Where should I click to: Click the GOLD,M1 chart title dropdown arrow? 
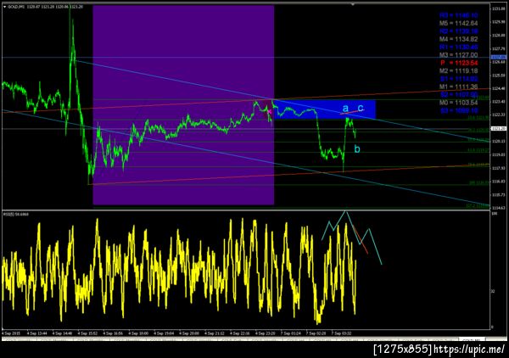tap(4, 7)
